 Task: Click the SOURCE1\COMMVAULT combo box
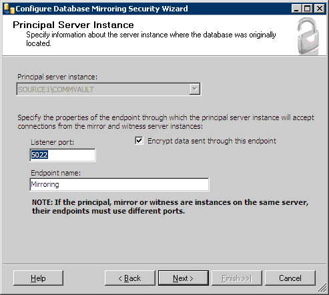pos(109,89)
